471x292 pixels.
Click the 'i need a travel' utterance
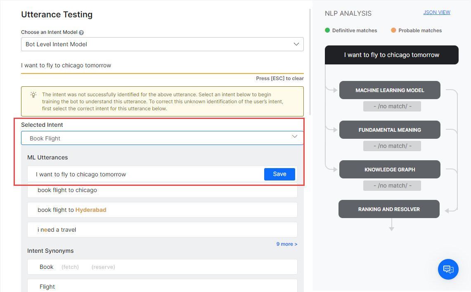pyautogui.click(x=162, y=230)
